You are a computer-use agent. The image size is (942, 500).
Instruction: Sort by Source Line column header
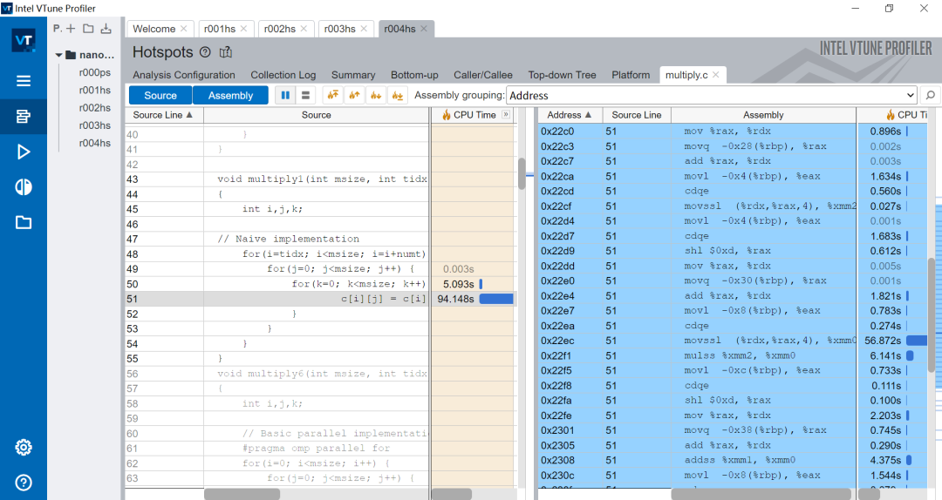(x=164, y=115)
